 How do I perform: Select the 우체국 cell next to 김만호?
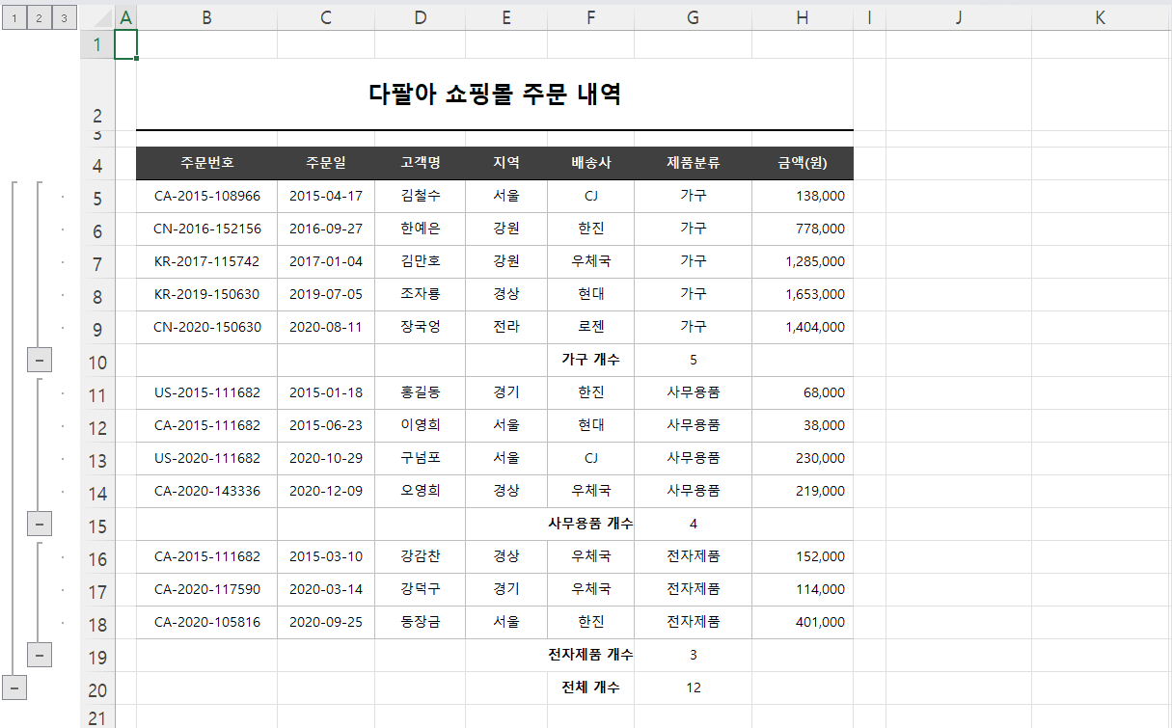(x=590, y=261)
